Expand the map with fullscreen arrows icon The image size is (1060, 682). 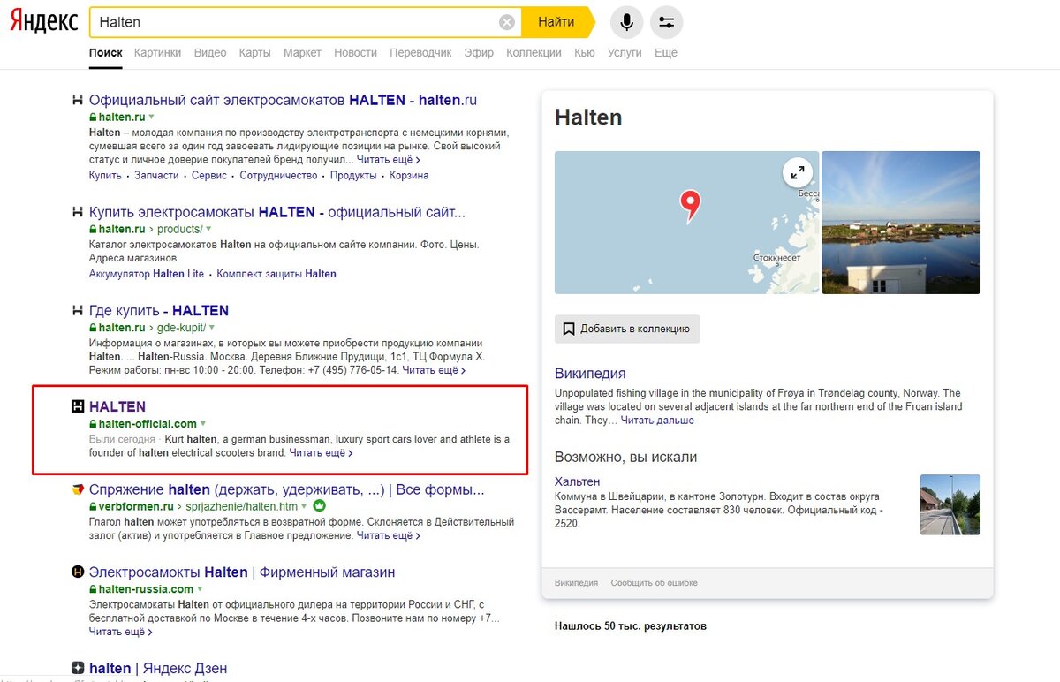[797, 172]
